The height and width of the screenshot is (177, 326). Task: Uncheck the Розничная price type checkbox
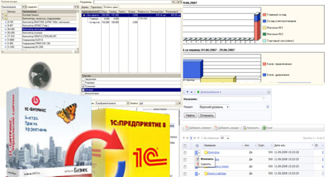(83, 86)
